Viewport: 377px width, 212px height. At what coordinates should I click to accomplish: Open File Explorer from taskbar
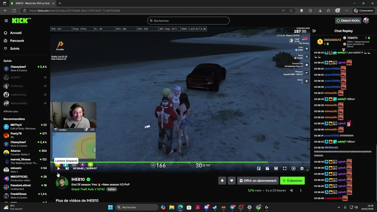coord(172,207)
